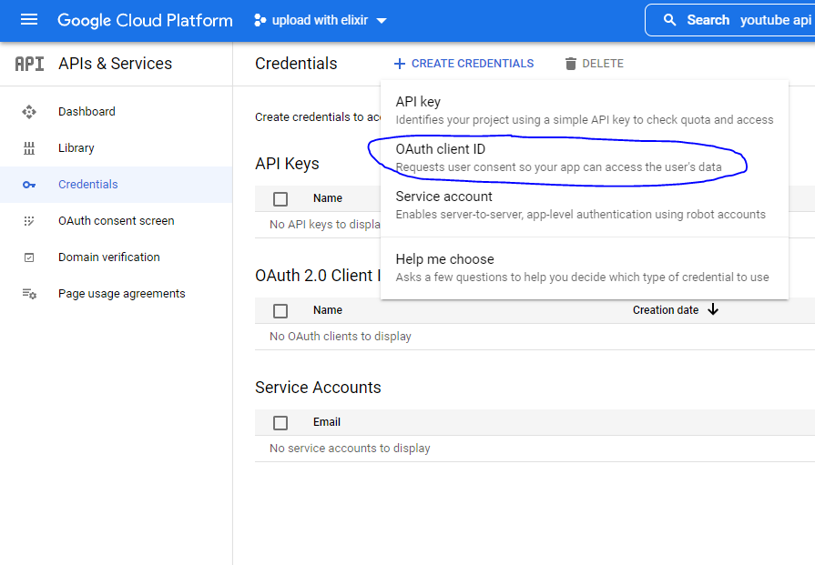Open the project selector dropdown
This screenshot has width=815, height=565.
click(321, 20)
